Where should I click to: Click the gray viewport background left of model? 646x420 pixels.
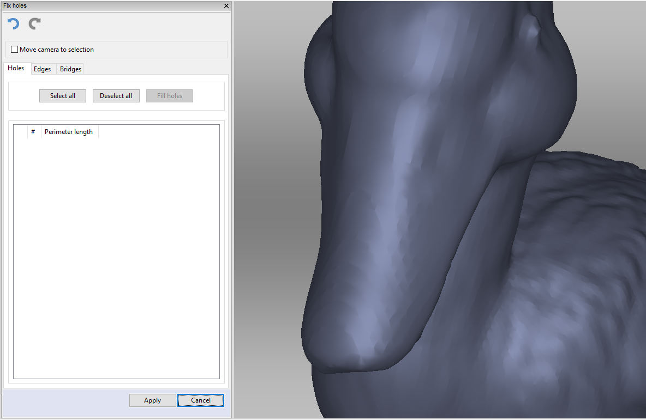(x=267, y=218)
